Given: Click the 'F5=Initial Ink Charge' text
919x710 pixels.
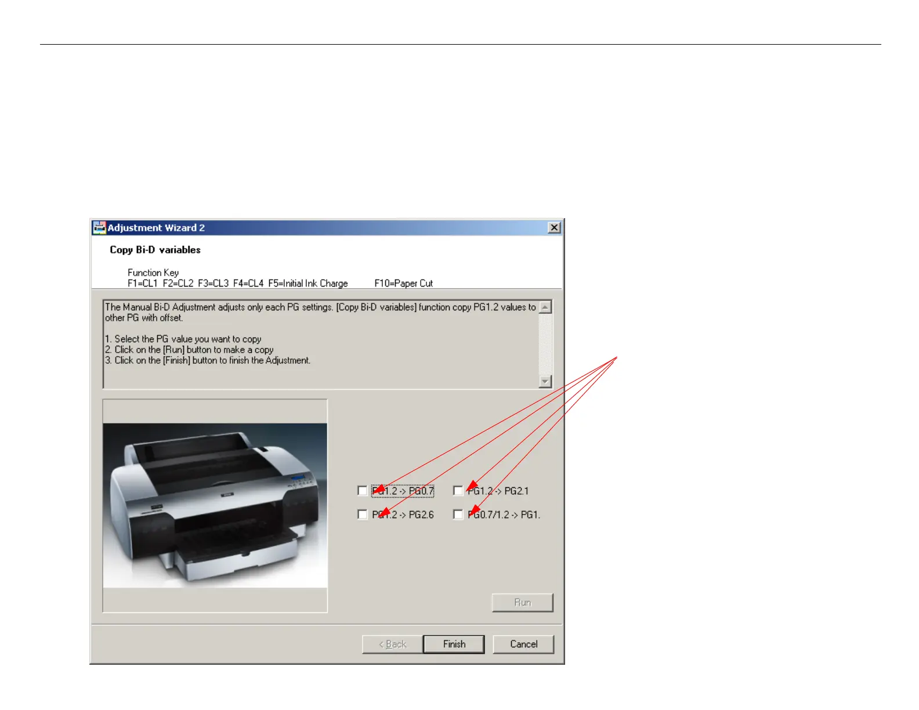Looking at the screenshot, I should (x=308, y=283).
